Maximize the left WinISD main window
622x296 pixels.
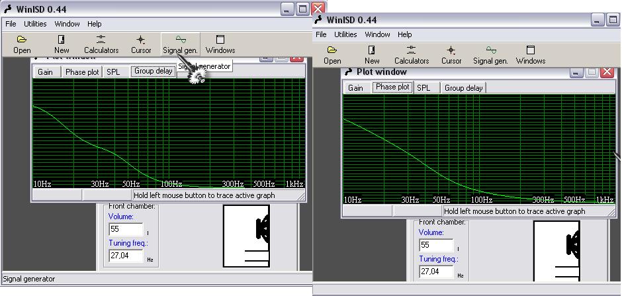[302, 9]
